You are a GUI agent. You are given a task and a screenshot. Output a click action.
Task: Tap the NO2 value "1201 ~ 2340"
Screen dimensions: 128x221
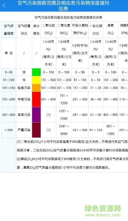point(64,115)
